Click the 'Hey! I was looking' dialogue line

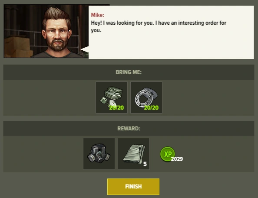click(159, 23)
